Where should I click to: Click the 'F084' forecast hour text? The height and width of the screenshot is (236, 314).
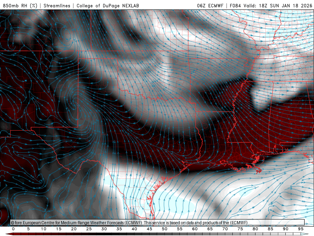tap(235, 6)
